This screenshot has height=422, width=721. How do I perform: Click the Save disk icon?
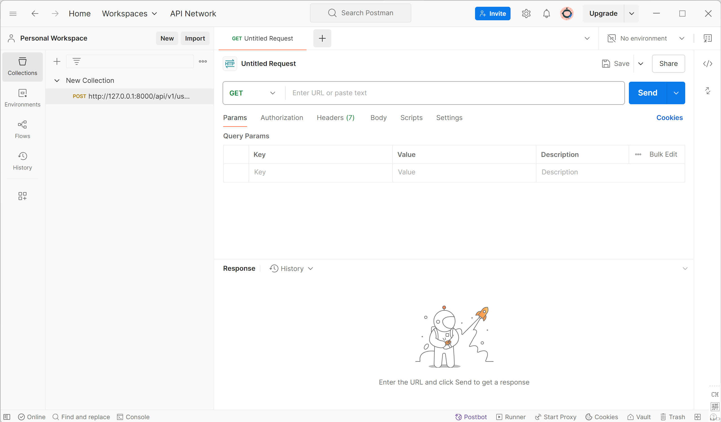point(606,63)
